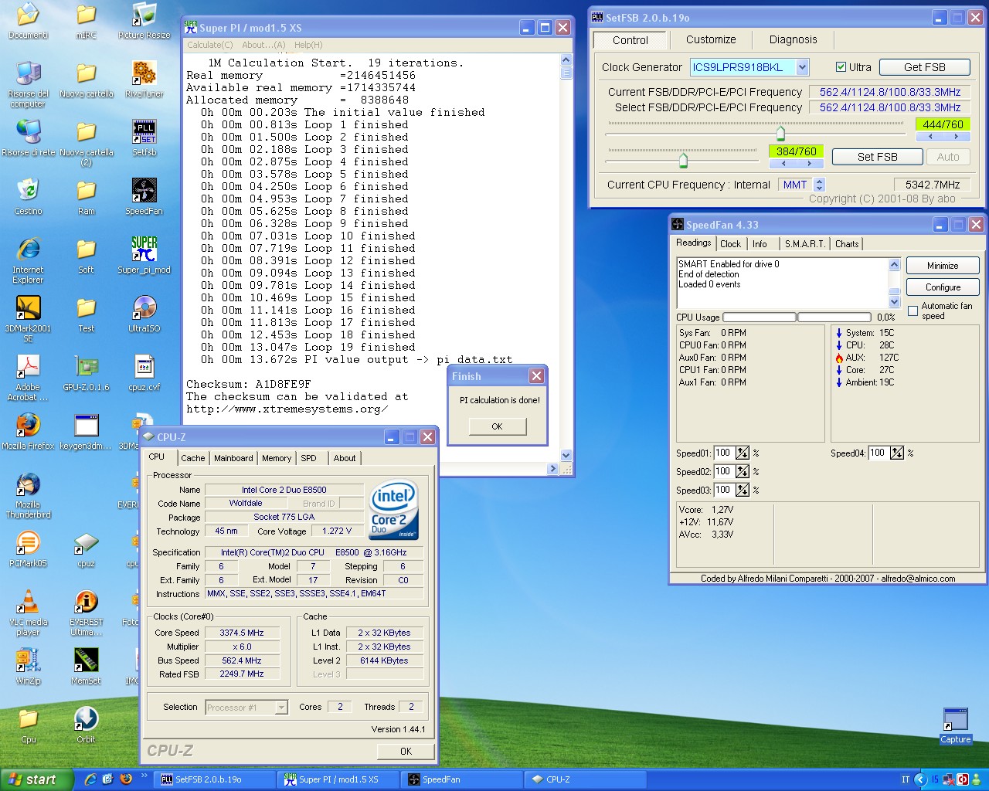Adjust the Speed03 spinner in SpeedFan
Image resolution: width=989 pixels, height=791 pixels.
point(743,490)
